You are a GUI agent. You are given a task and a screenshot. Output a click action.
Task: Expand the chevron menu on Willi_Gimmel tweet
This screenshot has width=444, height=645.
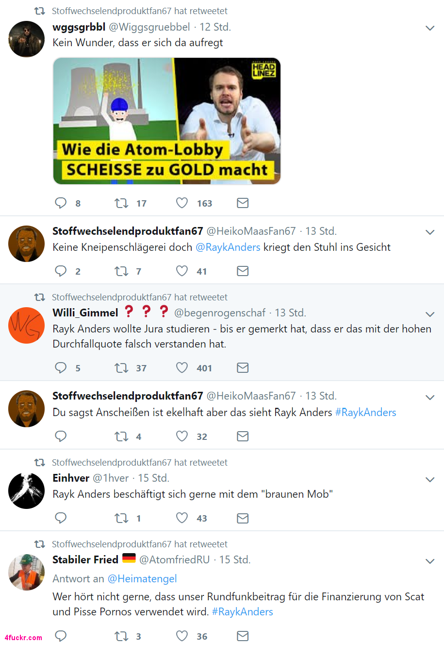click(430, 314)
